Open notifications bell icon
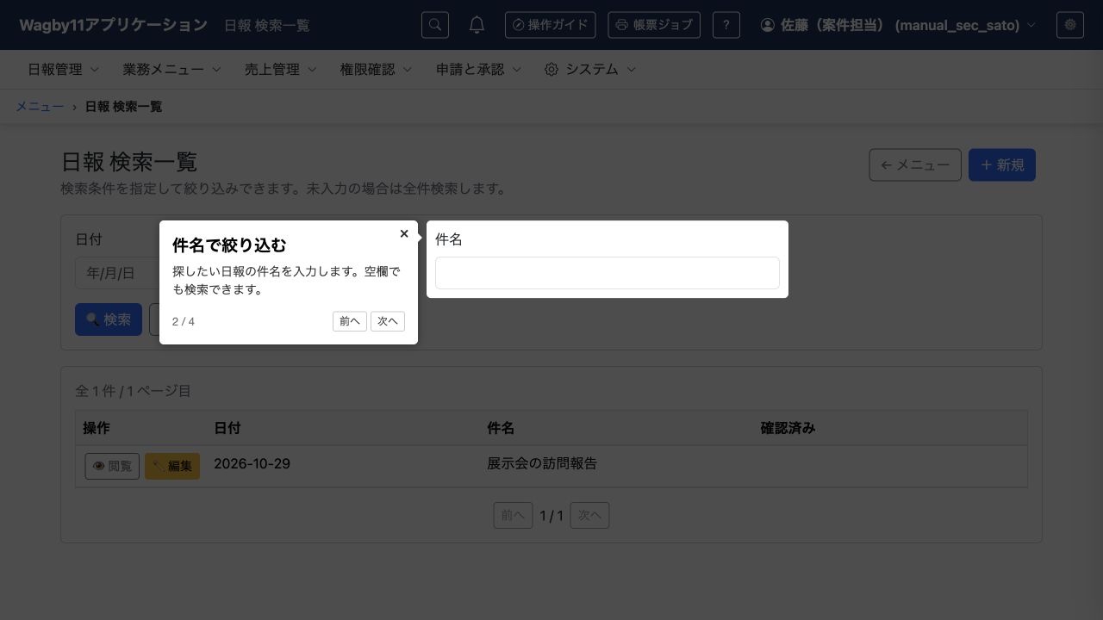Image resolution: width=1103 pixels, height=620 pixels. click(x=477, y=25)
